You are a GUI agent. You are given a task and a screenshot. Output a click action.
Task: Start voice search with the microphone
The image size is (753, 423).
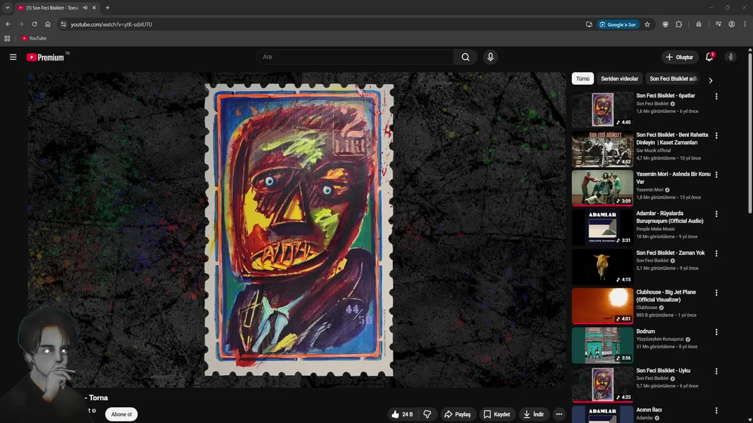point(491,57)
